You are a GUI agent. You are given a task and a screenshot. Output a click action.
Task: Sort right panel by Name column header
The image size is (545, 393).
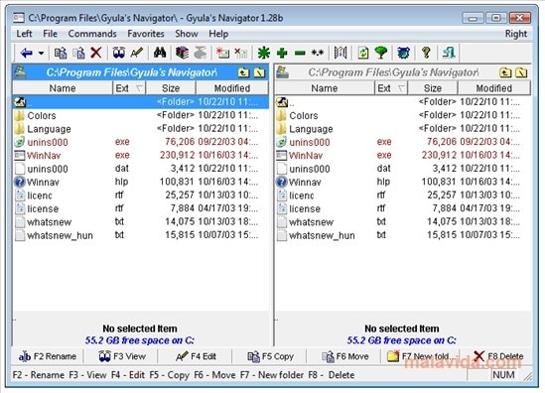pyautogui.click(x=325, y=88)
